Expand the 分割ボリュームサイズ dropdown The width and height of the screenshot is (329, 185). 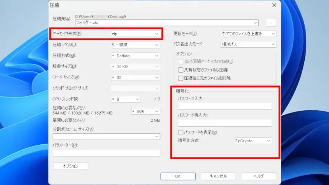click(x=106, y=136)
